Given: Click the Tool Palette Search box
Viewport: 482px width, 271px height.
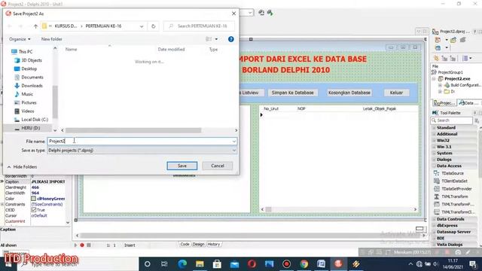Looking at the screenshot, I should coord(452,120).
